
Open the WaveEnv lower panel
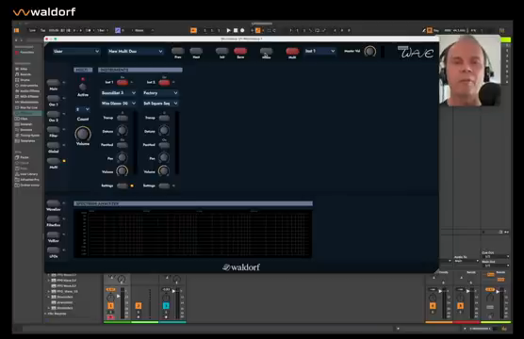(x=54, y=203)
